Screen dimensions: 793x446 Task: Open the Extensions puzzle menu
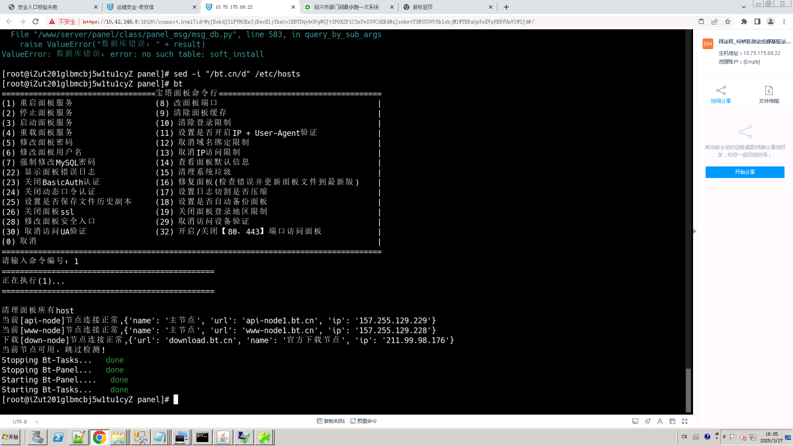[x=744, y=21]
